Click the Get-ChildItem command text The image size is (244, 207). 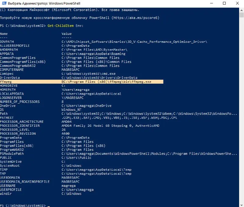click(60, 26)
